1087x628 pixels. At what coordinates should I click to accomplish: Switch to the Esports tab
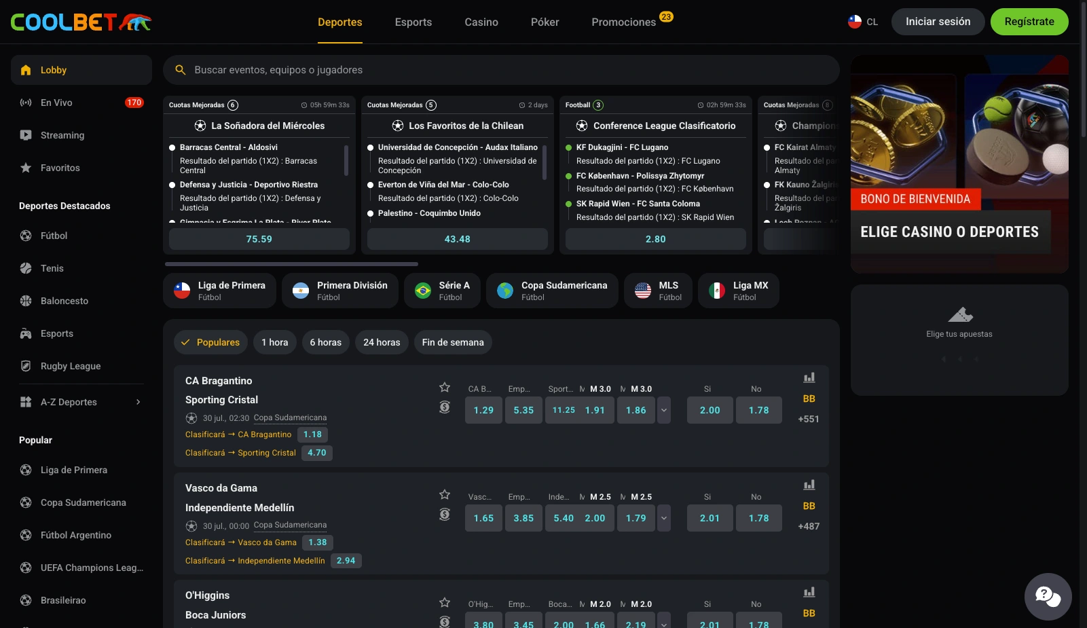(x=413, y=22)
